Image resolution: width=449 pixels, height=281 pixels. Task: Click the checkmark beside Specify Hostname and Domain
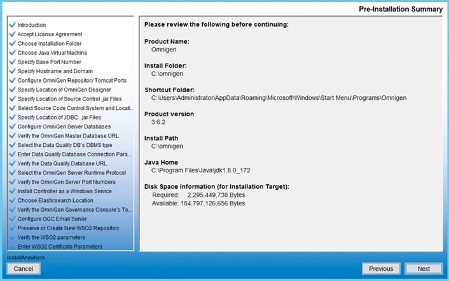click(x=12, y=71)
